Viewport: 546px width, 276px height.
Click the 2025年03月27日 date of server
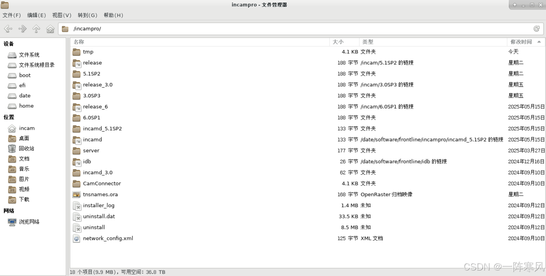(526, 150)
